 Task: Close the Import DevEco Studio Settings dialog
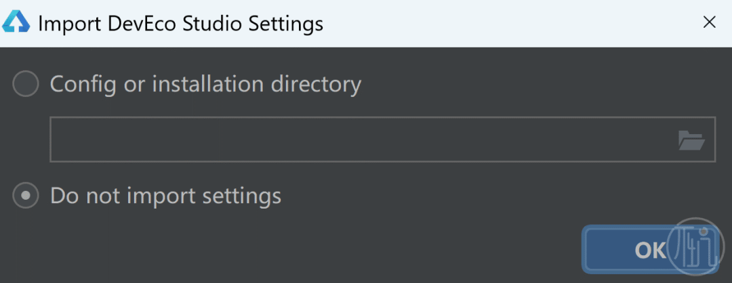[x=709, y=22]
